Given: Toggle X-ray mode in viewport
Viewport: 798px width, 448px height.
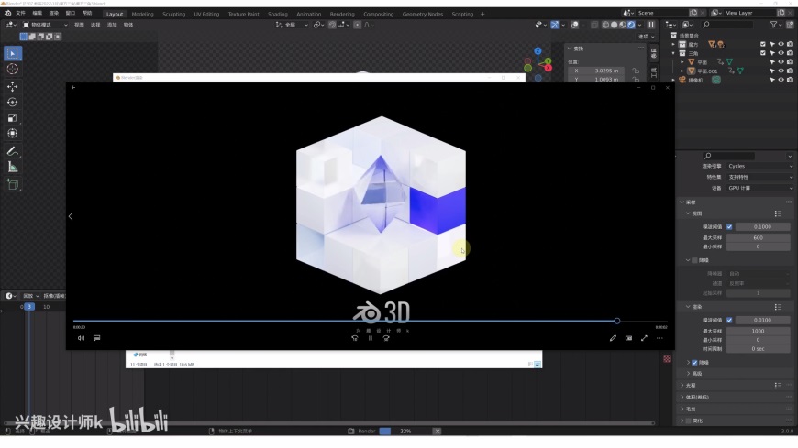Looking at the screenshot, I should coord(594,25).
